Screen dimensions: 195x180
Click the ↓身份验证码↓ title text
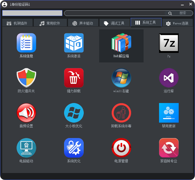tap(20, 4)
